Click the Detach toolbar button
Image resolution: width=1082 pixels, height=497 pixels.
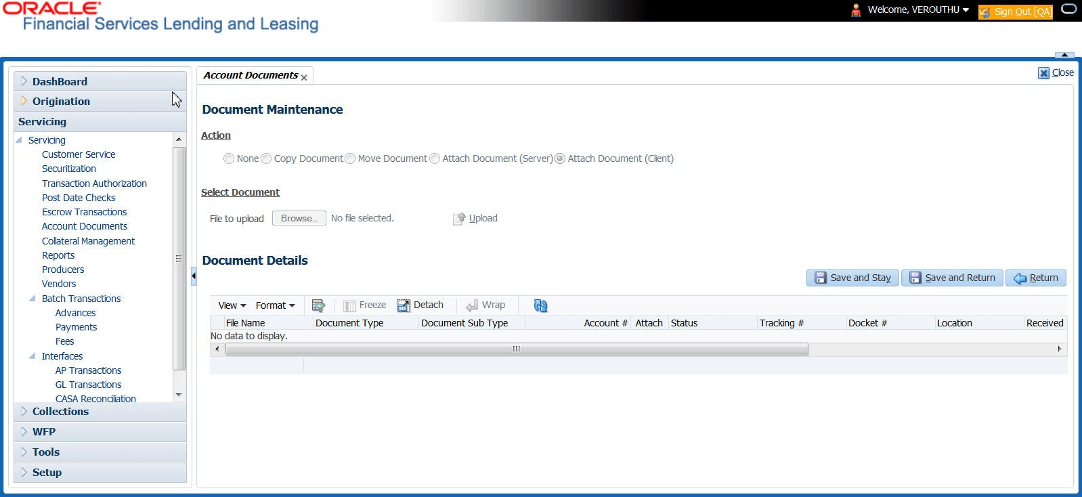click(x=420, y=305)
